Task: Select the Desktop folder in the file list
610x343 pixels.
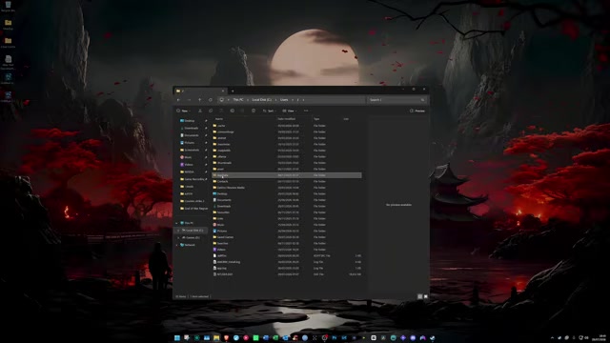Action: [x=287, y=193]
